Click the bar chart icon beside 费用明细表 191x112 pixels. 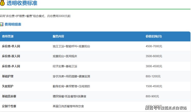[x=2, y=25]
